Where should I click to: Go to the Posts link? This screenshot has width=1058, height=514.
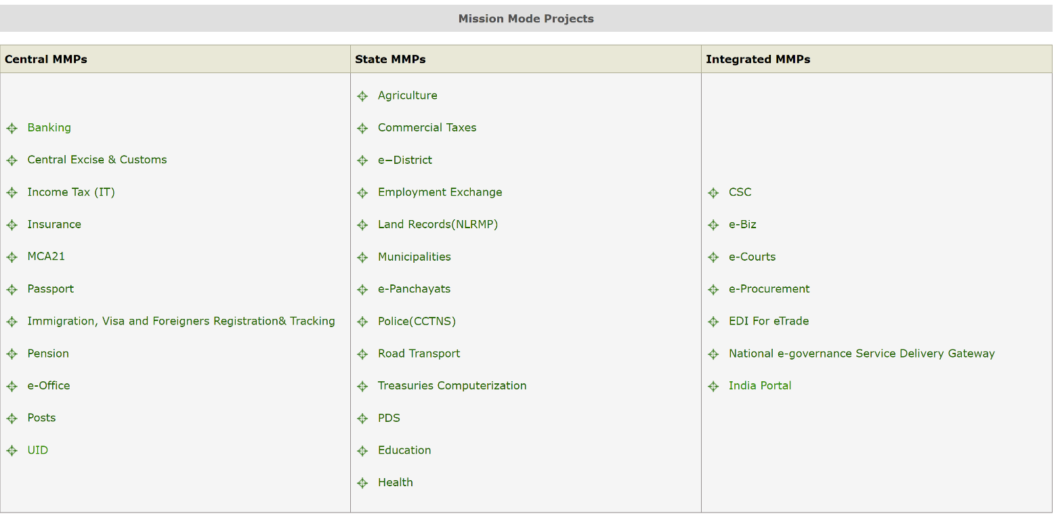tap(41, 418)
